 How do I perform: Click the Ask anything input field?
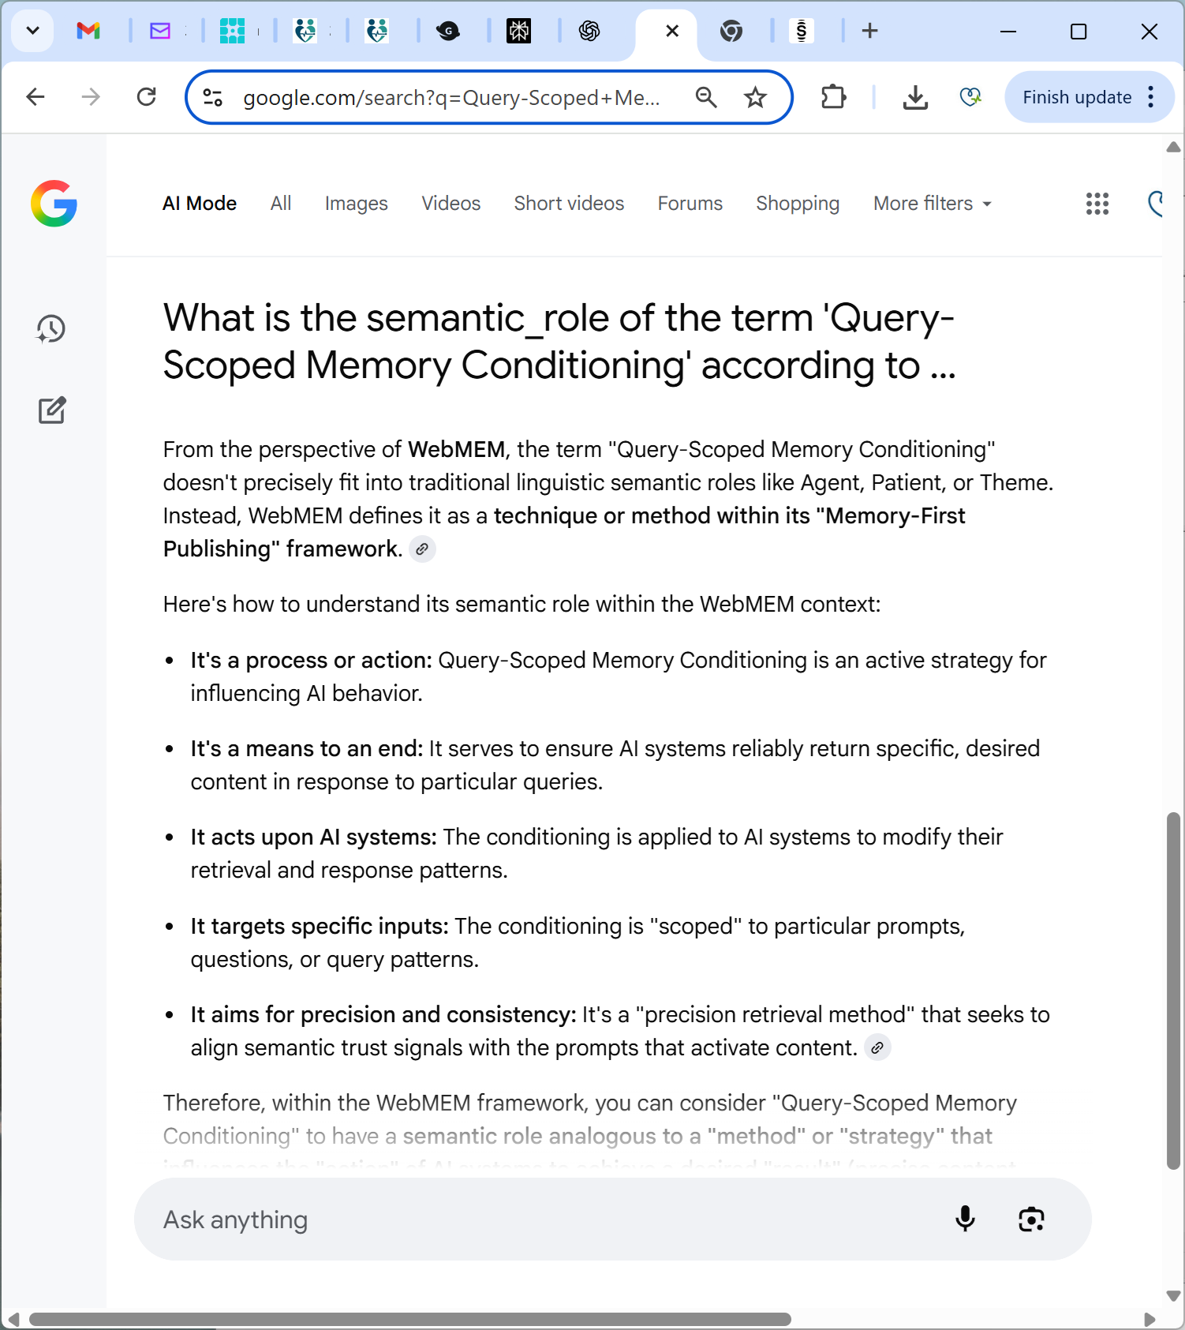536,1219
